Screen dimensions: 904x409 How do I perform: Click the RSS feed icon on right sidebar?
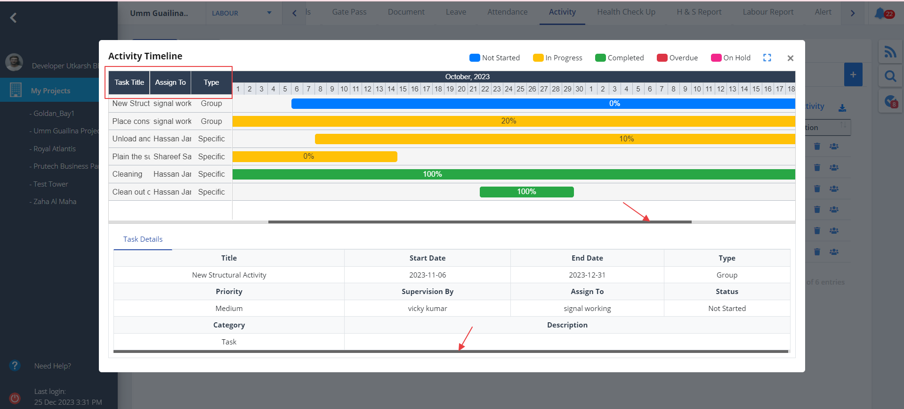point(890,52)
